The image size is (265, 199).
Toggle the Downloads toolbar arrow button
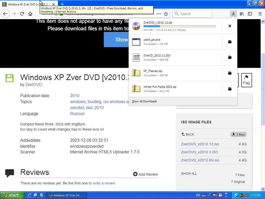pyautogui.click(x=233, y=14)
